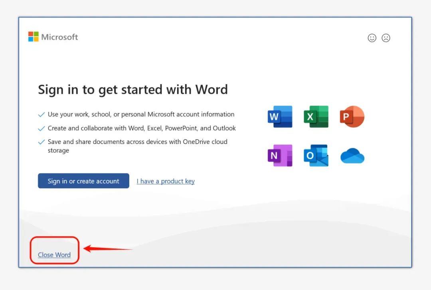Click checkmark beside Create and collaborate line
The image size is (431, 290).
(41, 128)
